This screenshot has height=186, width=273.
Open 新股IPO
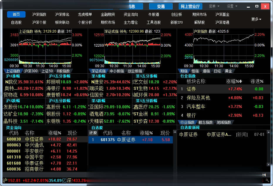point(176,23)
